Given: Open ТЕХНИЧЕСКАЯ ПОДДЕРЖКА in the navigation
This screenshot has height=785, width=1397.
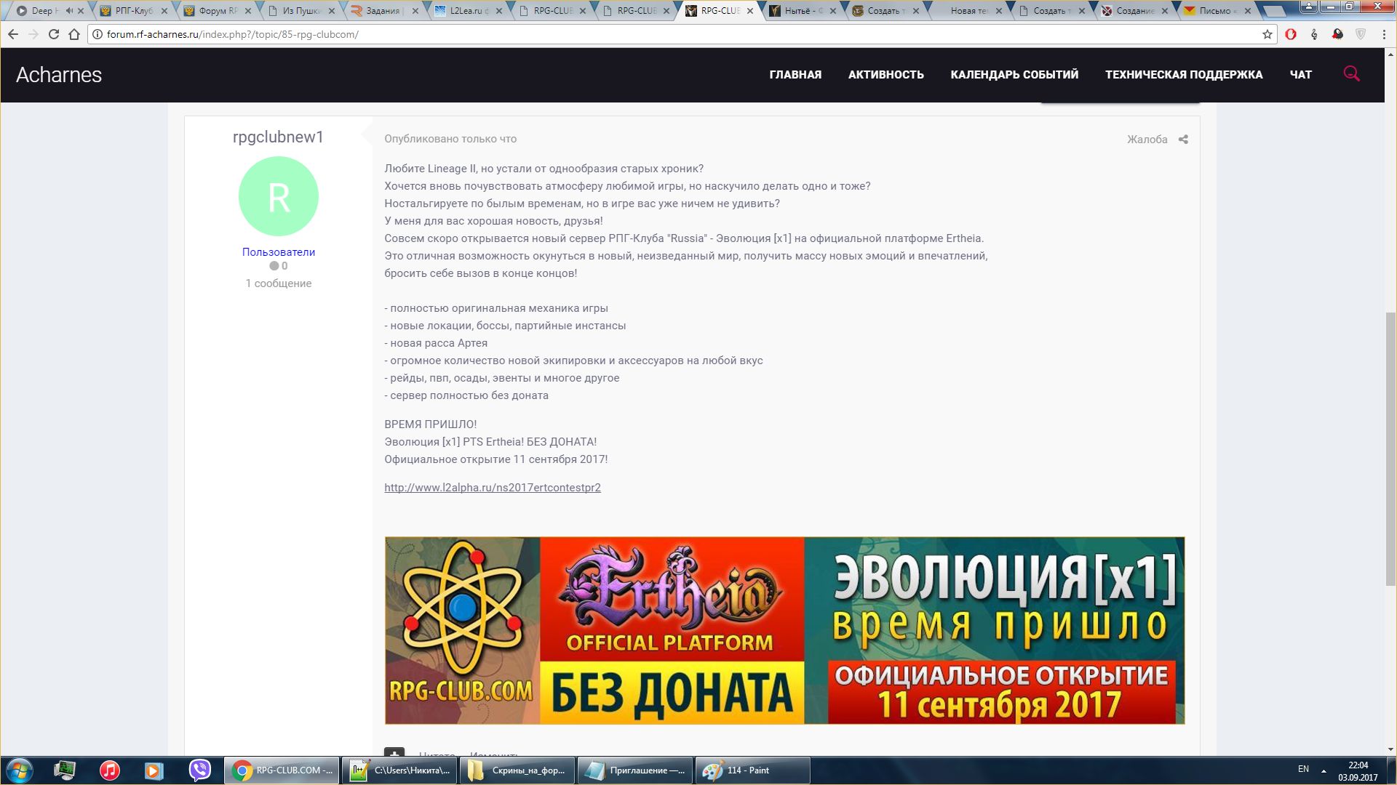Looking at the screenshot, I should 1184,74.
